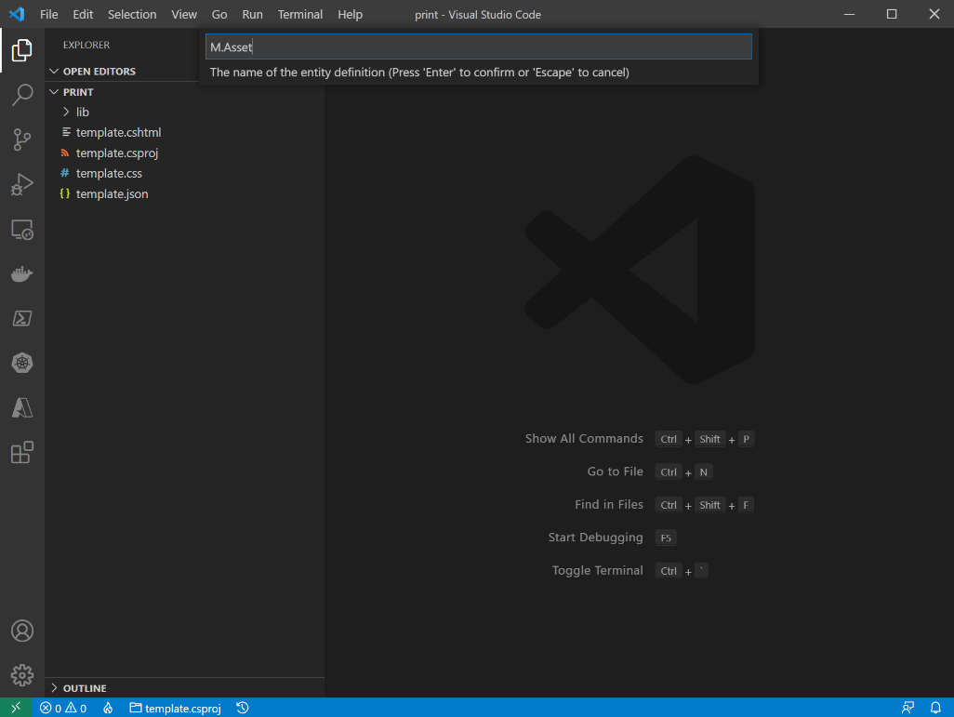Open template.csproj in the explorer tree
This screenshot has height=717, width=954.
[x=117, y=153]
